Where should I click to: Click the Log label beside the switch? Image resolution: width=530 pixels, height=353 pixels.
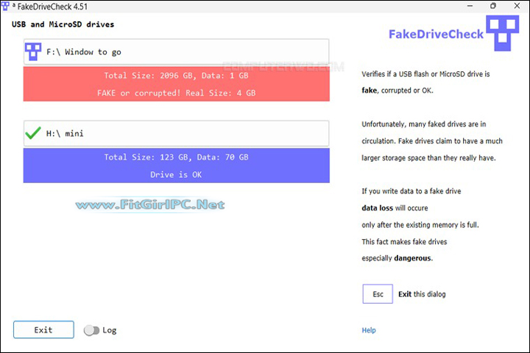pyautogui.click(x=110, y=330)
